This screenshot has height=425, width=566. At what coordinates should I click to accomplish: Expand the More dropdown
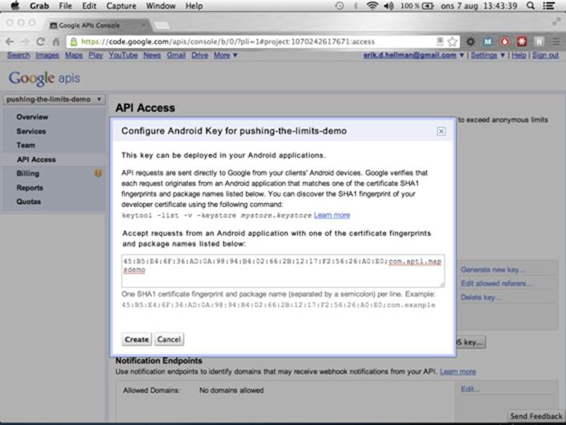pyautogui.click(x=225, y=55)
